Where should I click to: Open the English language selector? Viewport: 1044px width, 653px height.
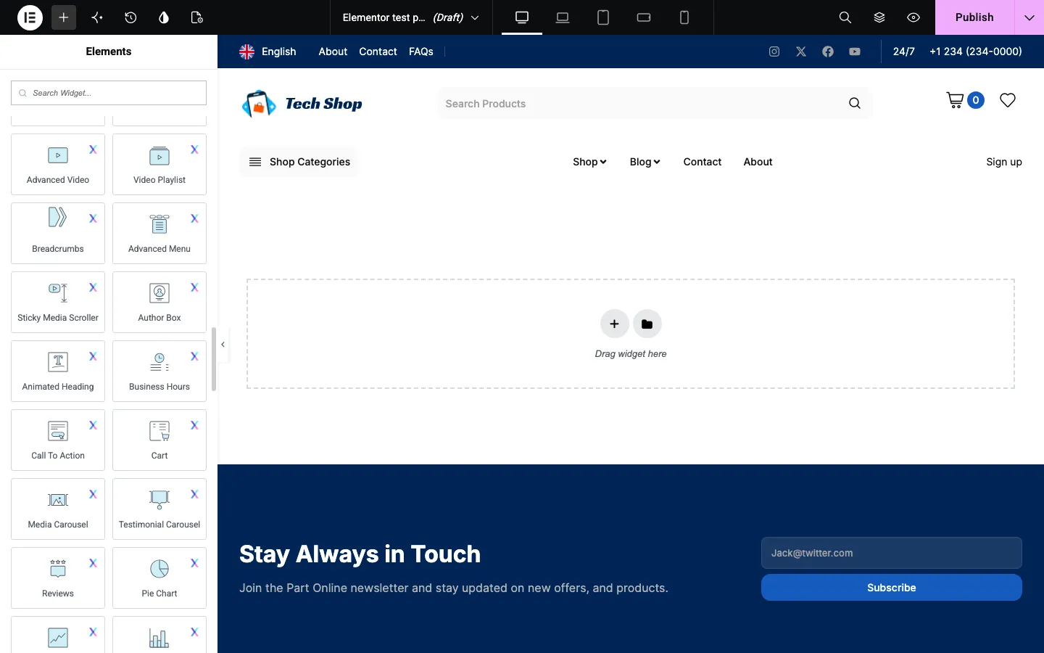coord(268,52)
